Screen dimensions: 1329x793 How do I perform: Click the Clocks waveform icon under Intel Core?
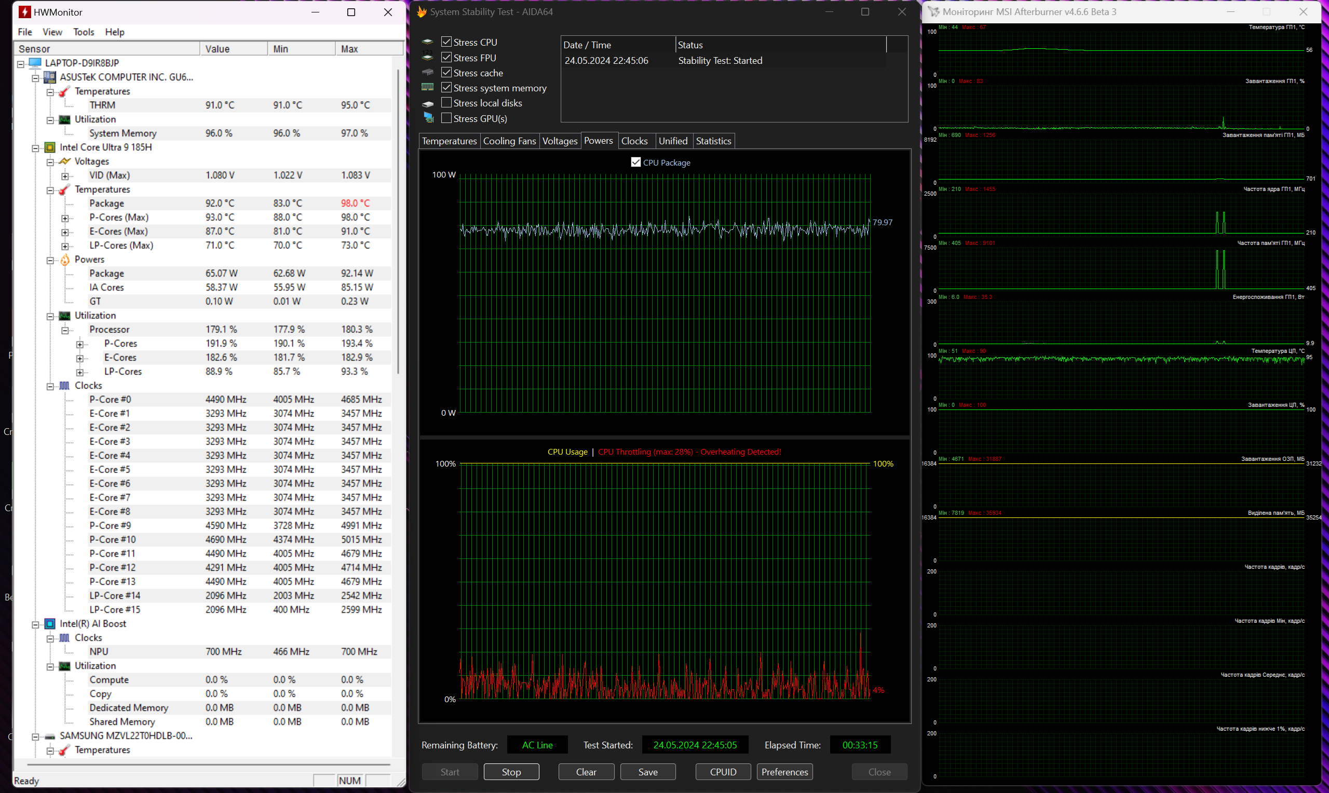click(x=65, y=386)
